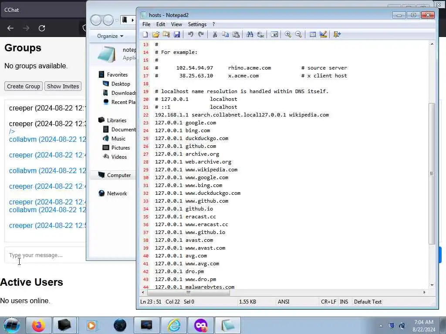Screen dimensions: 446x334
Task: Click the horizontal scrollbar thumb in Notepad2
Action: (188, 292)
